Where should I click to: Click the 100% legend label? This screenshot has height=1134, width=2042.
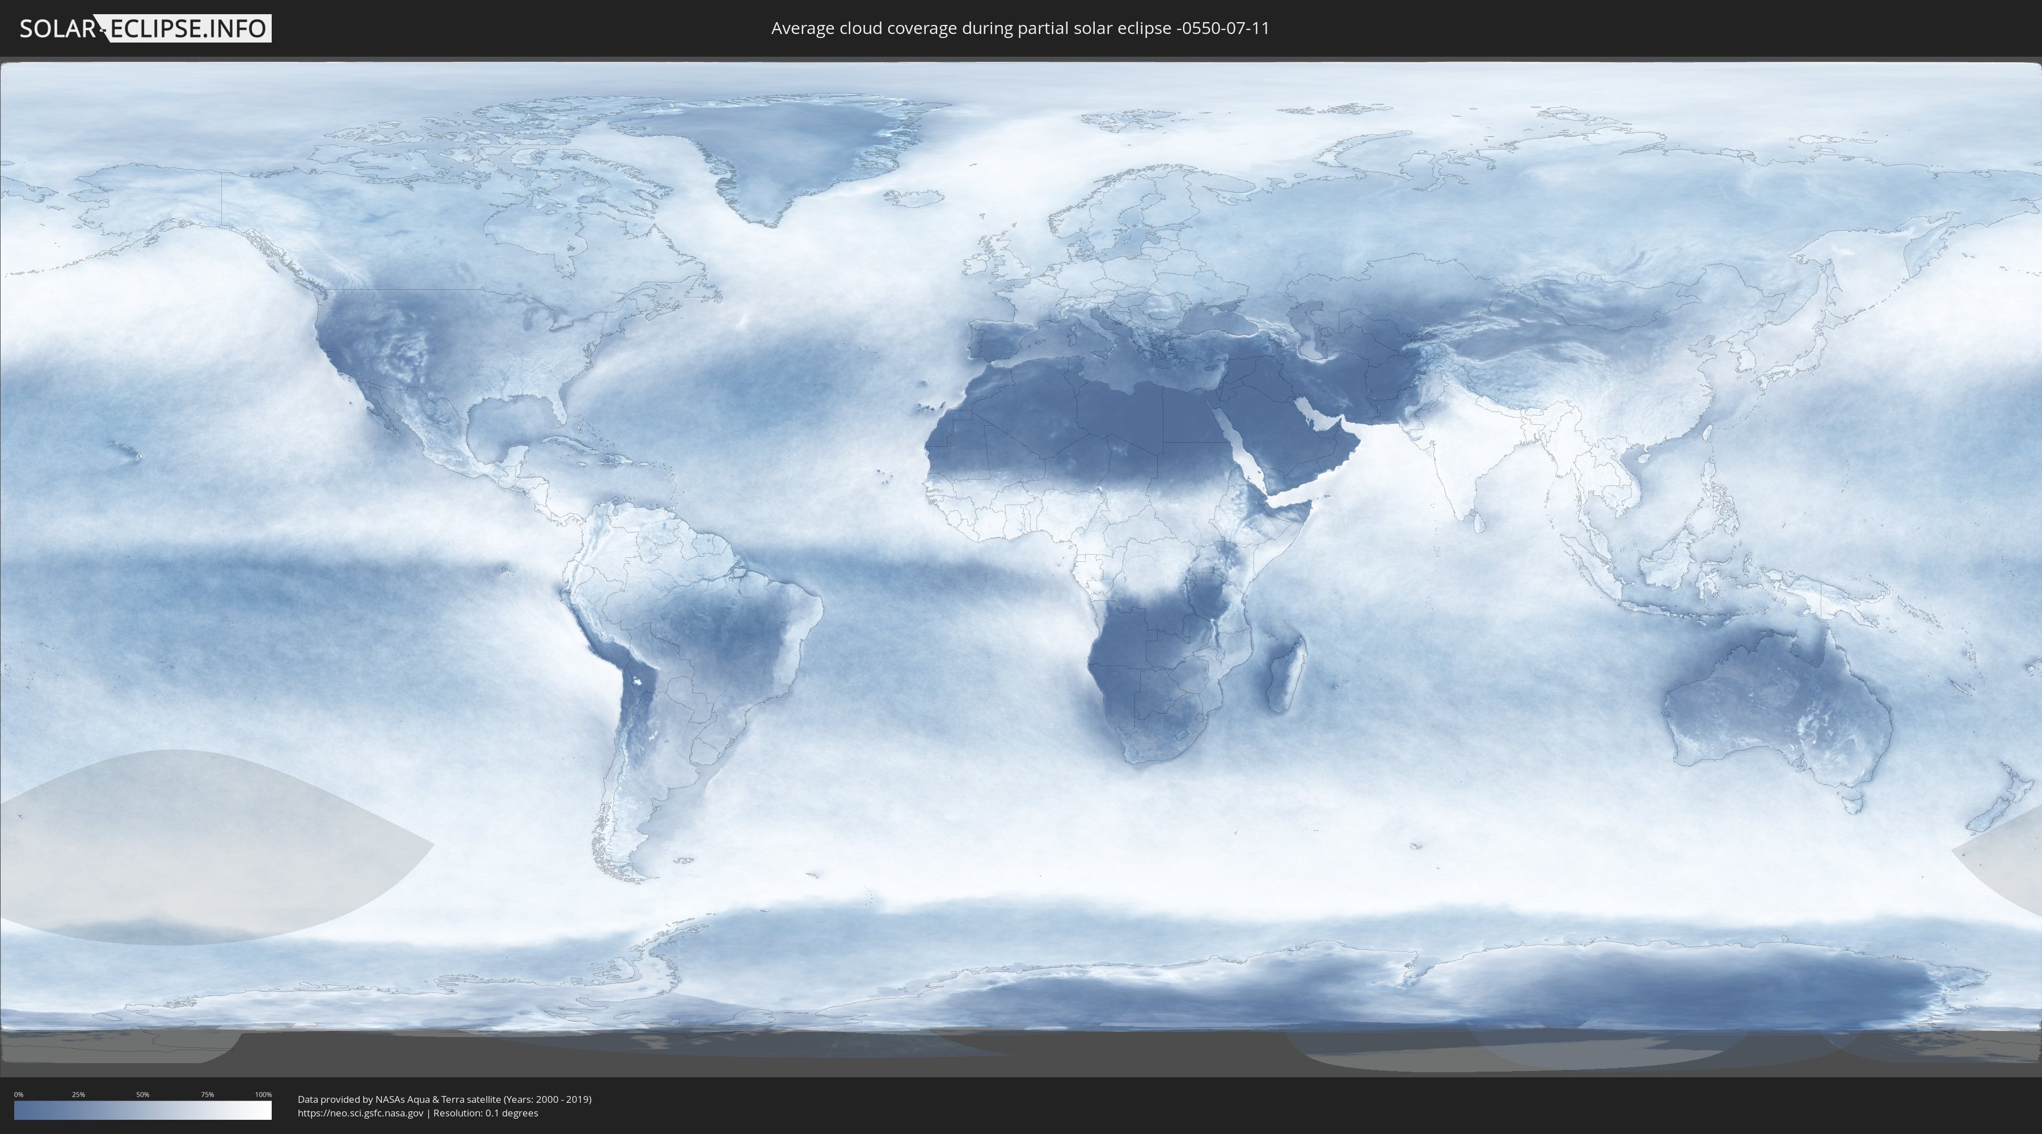263,1094
